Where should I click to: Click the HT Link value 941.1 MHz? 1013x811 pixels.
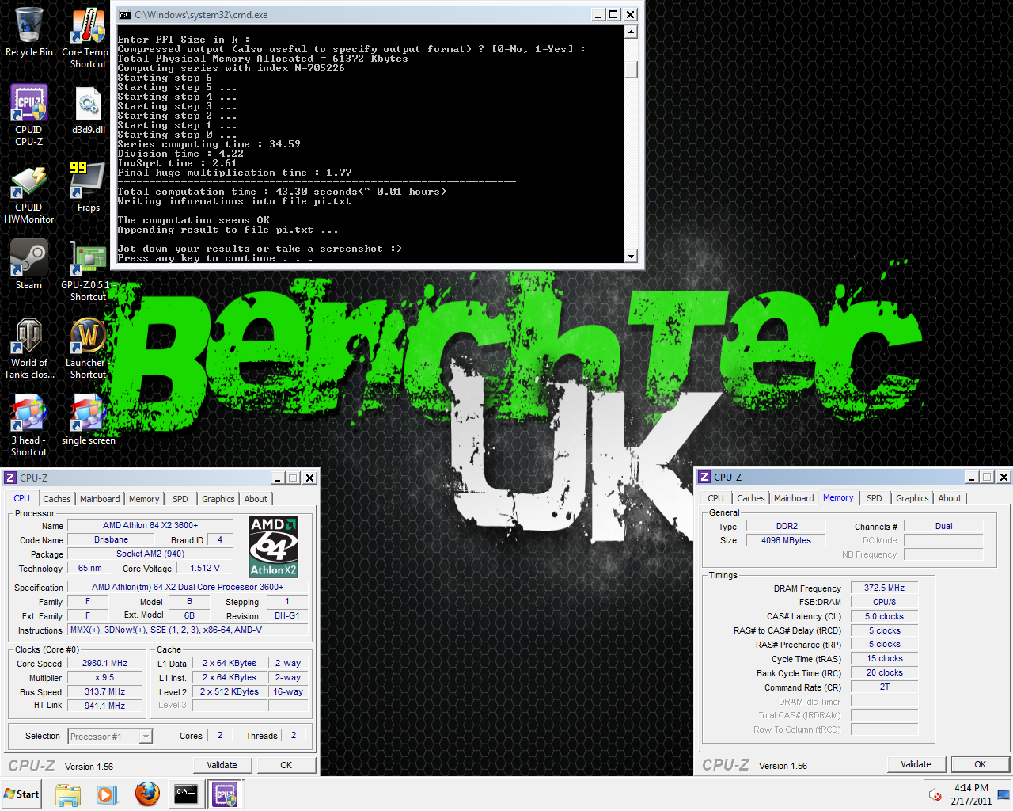coord(104,706)
